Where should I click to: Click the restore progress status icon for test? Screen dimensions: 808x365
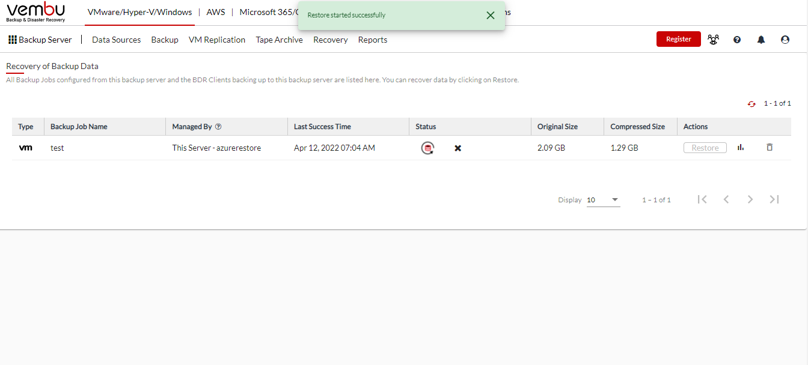click(427, 148)
